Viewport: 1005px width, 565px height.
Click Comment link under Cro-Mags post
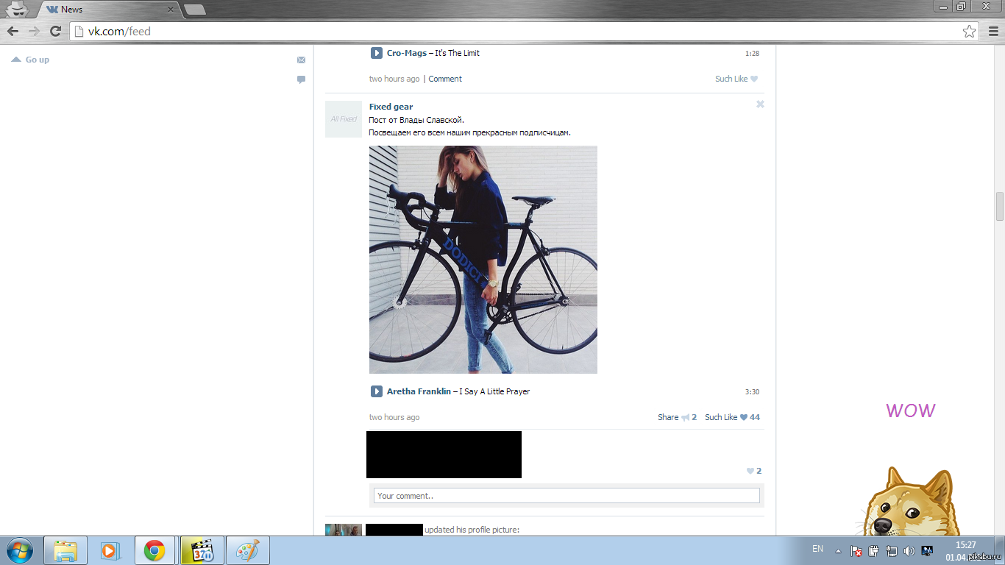tap(445, 79)
